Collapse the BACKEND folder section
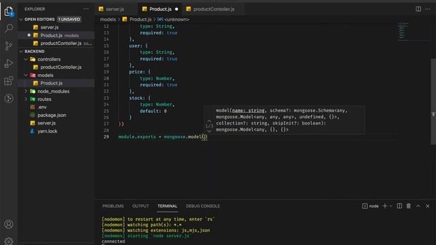Viewport: 436px width, 245px height. (21, 52)
